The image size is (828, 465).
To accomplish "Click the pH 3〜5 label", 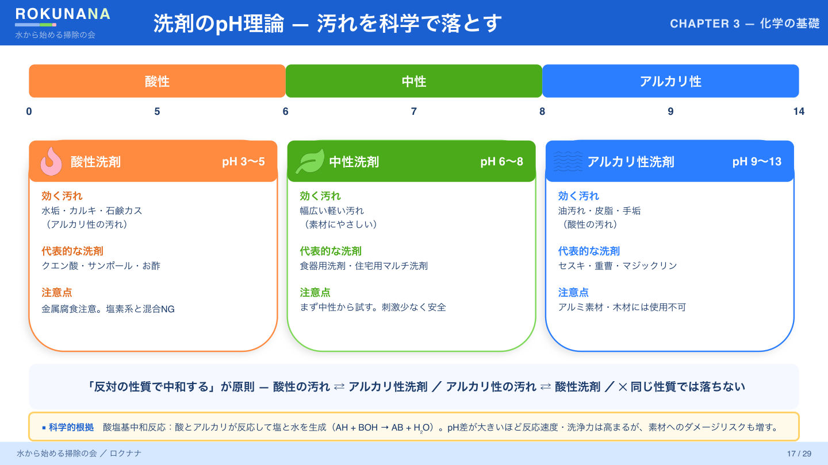I will [244, 162].
